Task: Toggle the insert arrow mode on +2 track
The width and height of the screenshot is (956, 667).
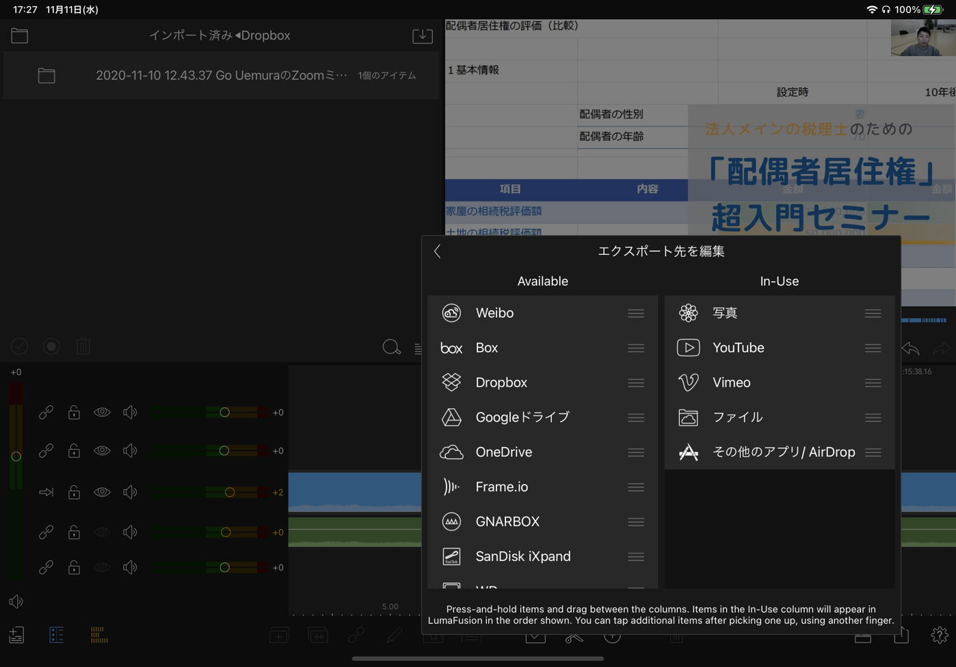Action: pos(46,492)
